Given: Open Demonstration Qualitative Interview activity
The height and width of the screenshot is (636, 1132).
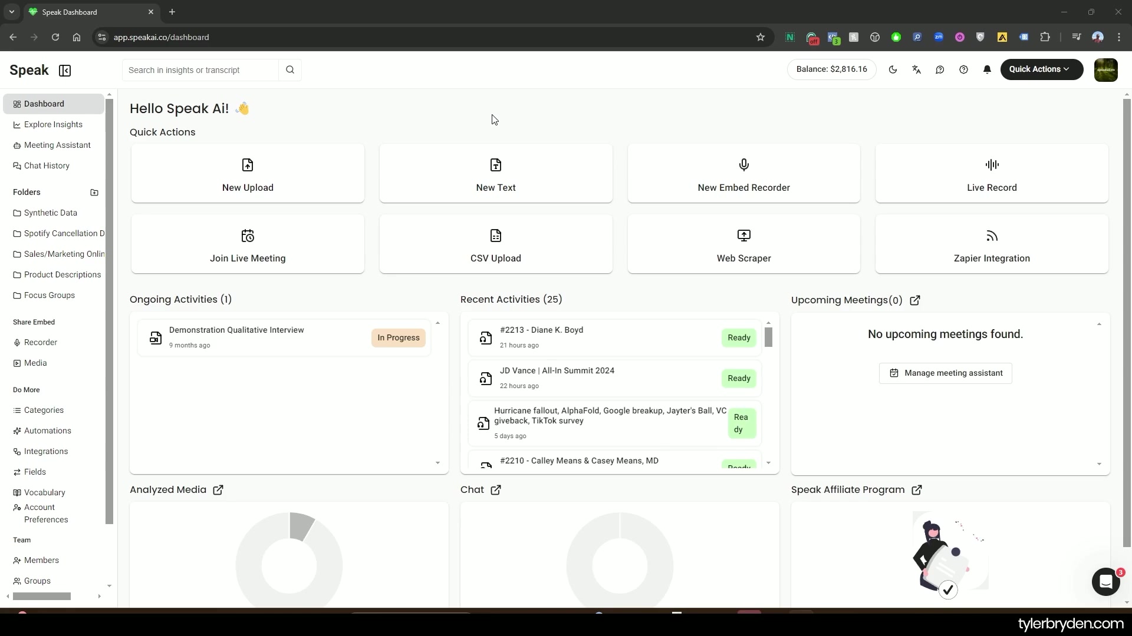Looking at the screenshot, I should tap(284, 337).
